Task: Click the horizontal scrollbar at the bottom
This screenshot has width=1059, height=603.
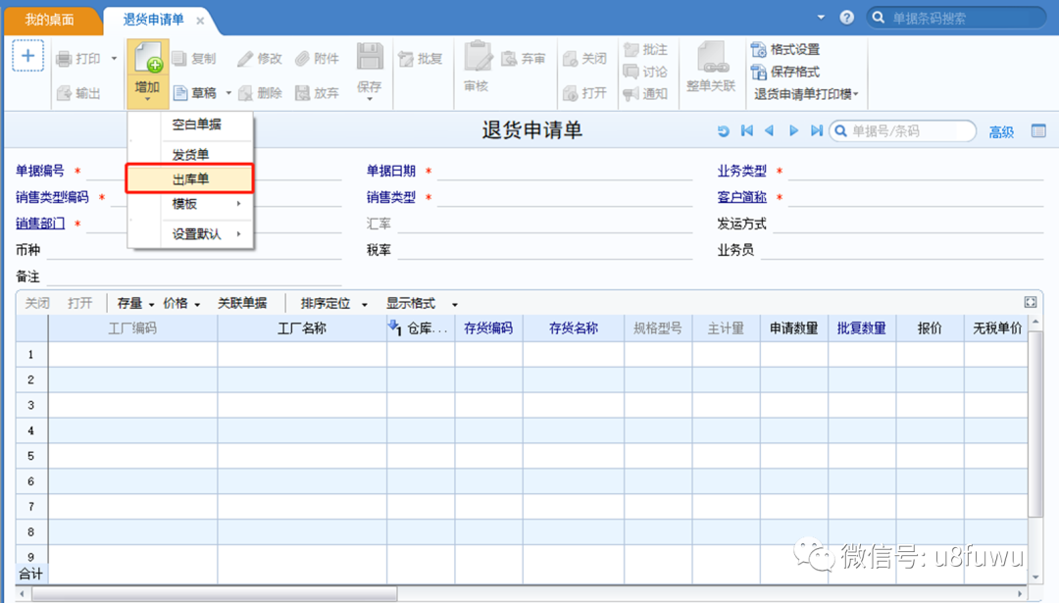Action: pyautogui.click(x=214, y=593)
